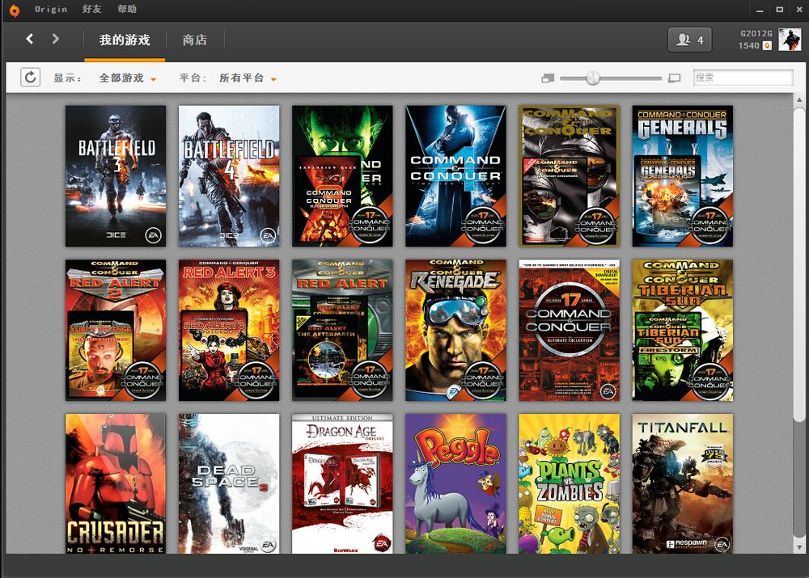Open the Origin menu
Viewport: 809px width, 578px height.
click(50, 9)
